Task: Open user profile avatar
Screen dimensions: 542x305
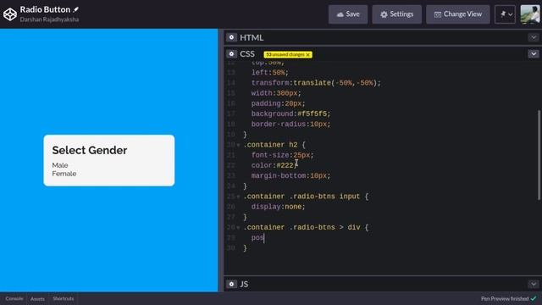Action: (530, 14)
